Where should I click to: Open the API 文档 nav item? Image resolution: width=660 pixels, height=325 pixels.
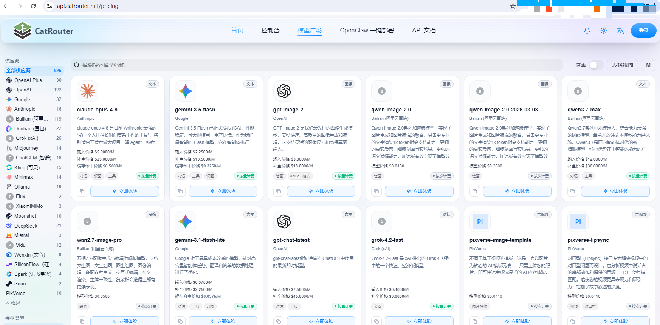pyautogui.click(x=424, y=30)
